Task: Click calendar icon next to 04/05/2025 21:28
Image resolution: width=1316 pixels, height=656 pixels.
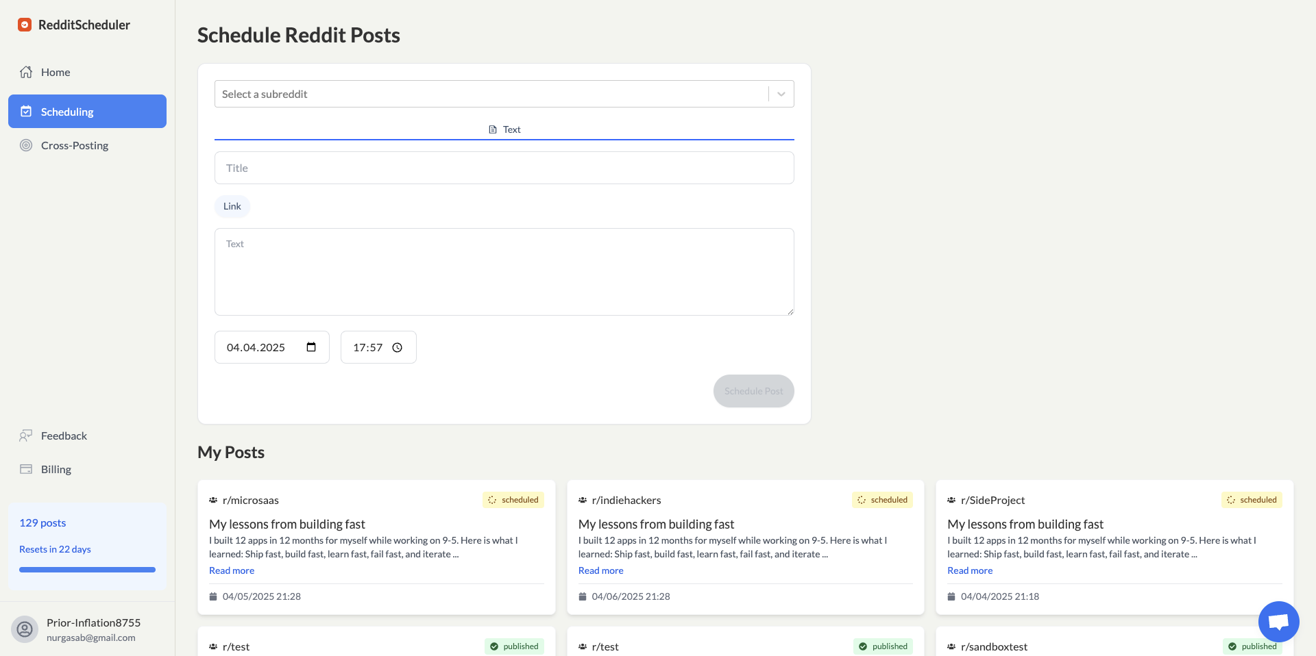Action: pos(213,596)
